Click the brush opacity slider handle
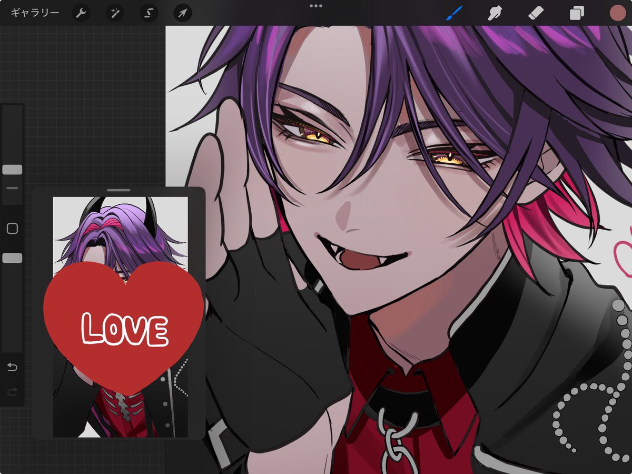632x474 pixels. tap(12, 258)
